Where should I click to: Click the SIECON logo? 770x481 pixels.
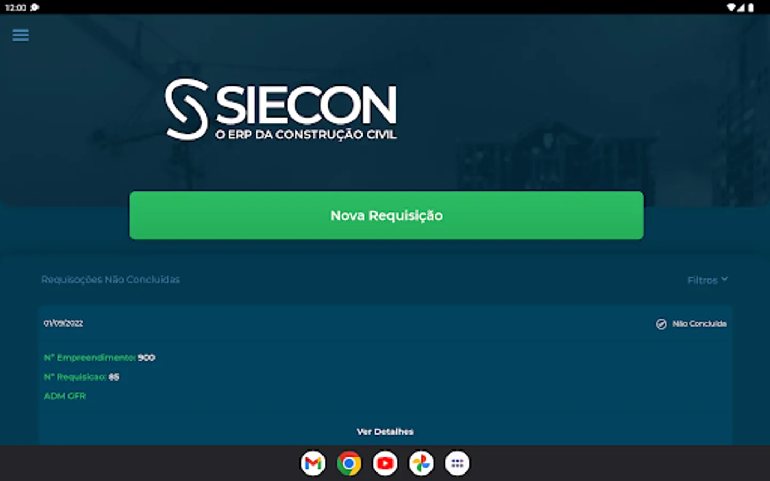click(x=281, y=110)
